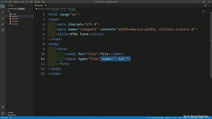Expand the image folder in Explorer

click(14, 14)
